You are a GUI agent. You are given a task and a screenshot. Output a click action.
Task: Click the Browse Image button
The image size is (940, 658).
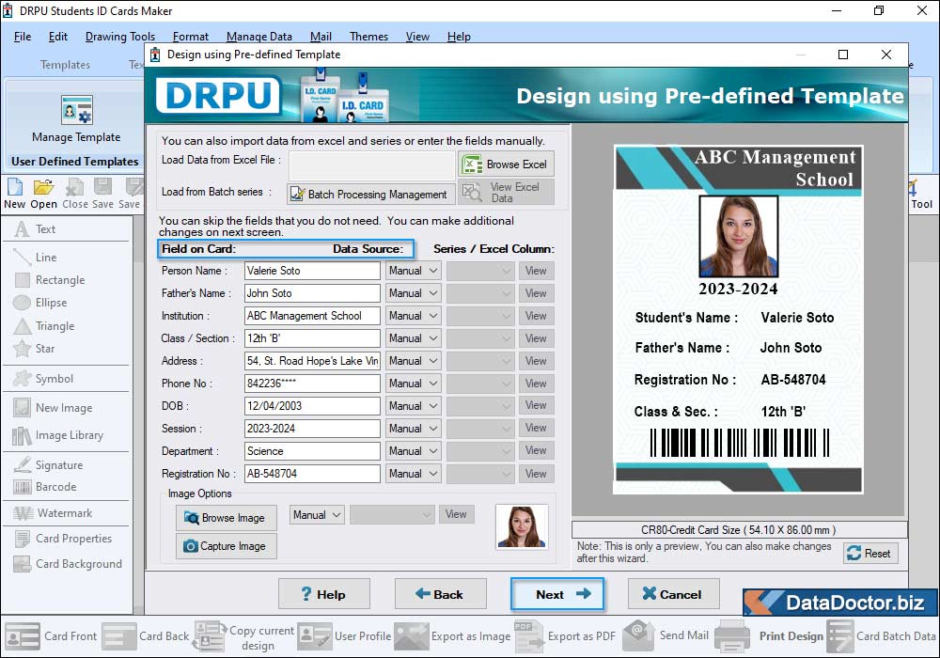click(x=226, y=518)
